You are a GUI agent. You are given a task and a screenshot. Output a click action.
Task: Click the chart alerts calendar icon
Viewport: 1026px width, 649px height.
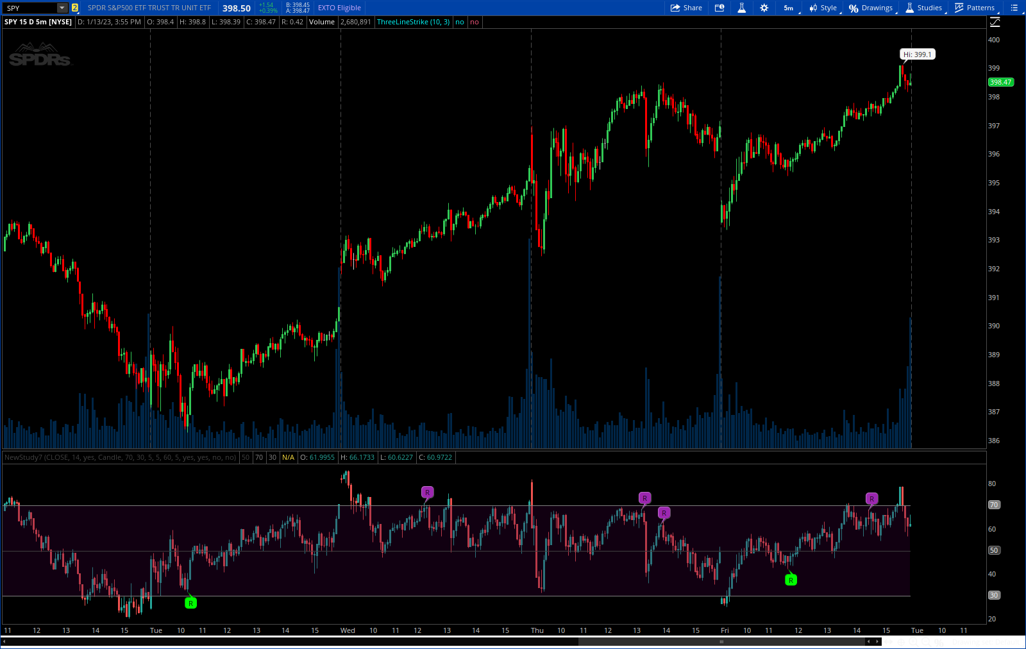[719, 8]
